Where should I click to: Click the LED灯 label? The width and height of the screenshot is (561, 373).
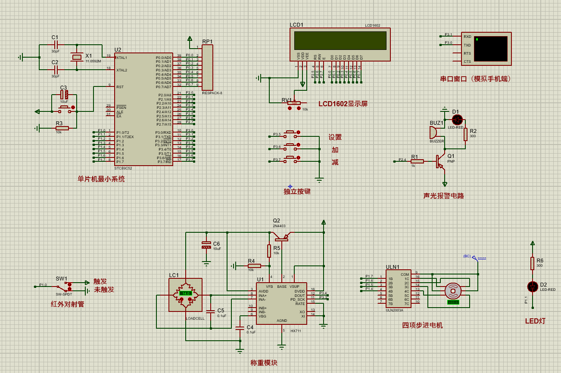(x=535, y=321)
